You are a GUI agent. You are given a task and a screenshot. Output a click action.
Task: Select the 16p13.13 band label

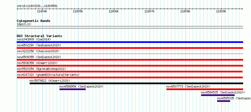pos(24,24)
